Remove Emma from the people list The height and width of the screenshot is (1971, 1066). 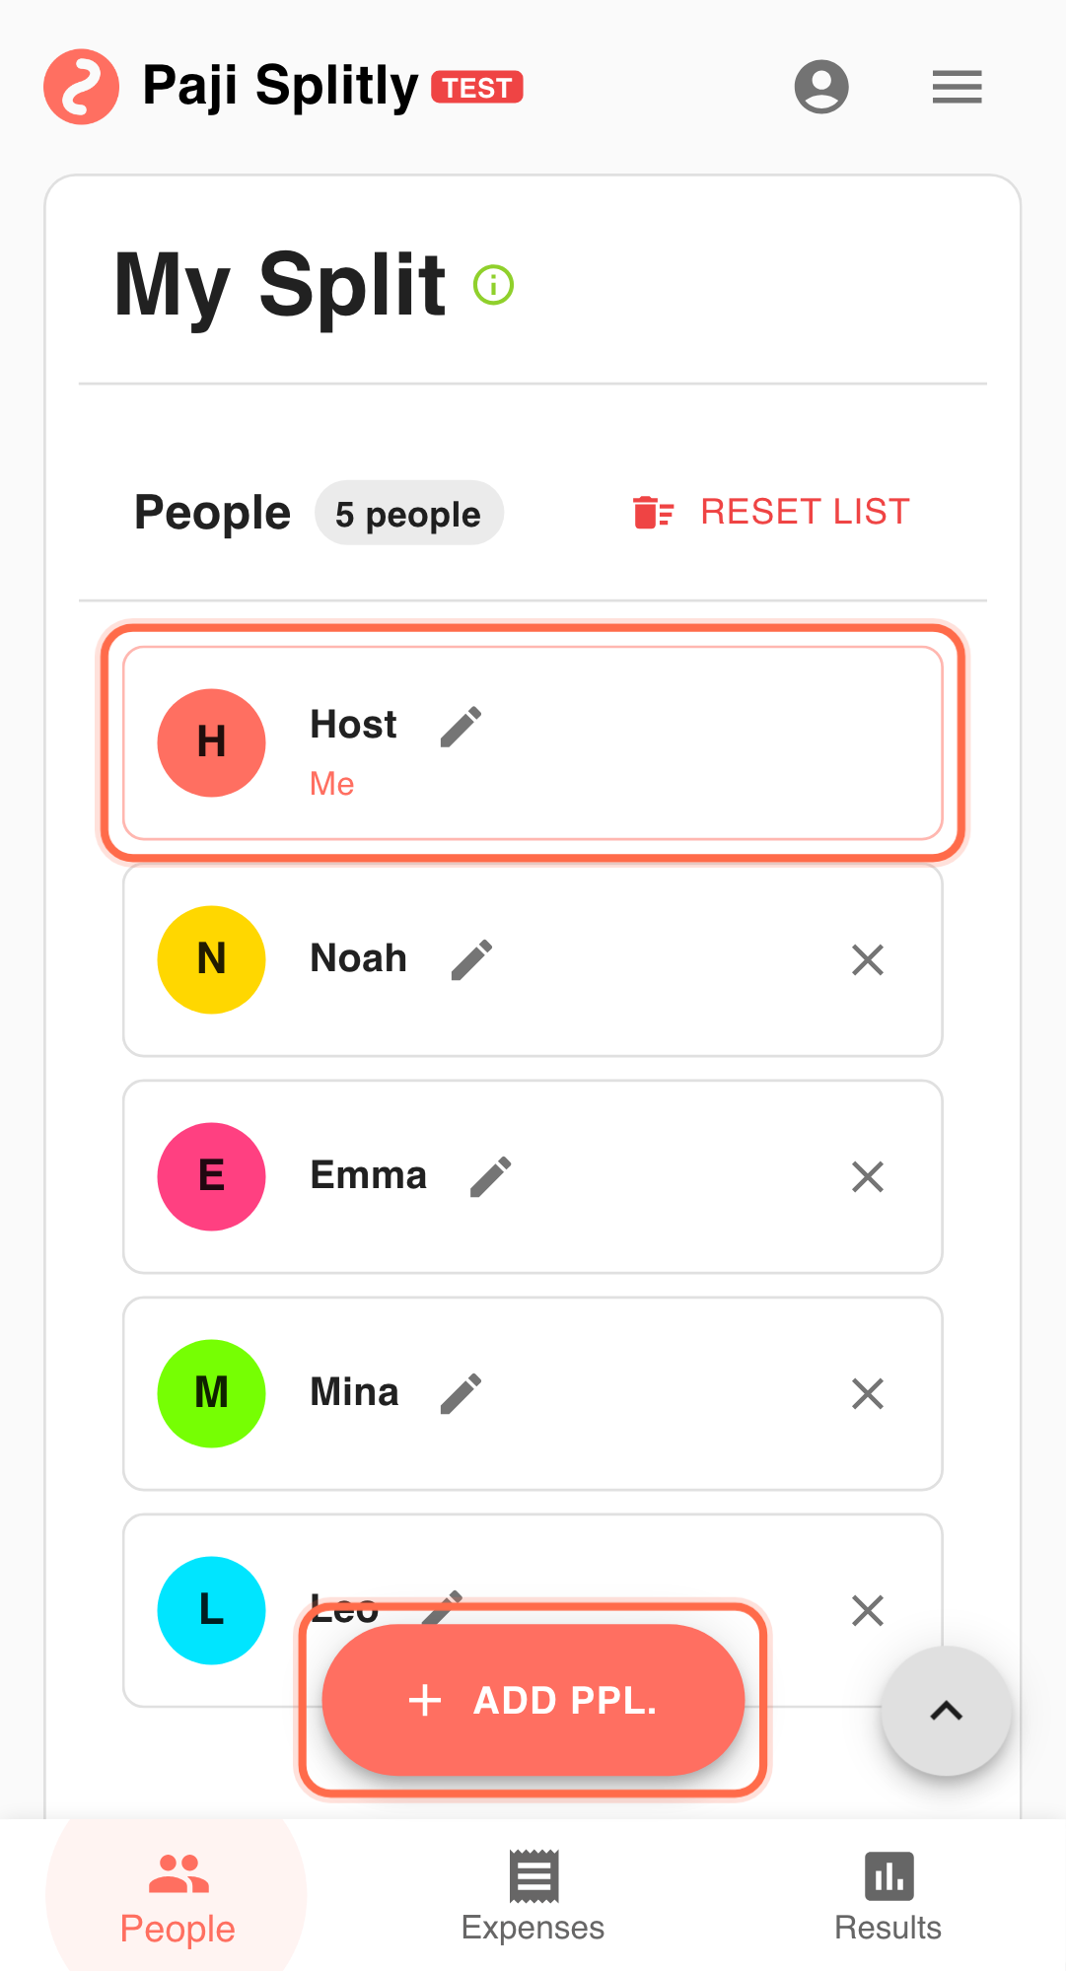pos(867,1176)
